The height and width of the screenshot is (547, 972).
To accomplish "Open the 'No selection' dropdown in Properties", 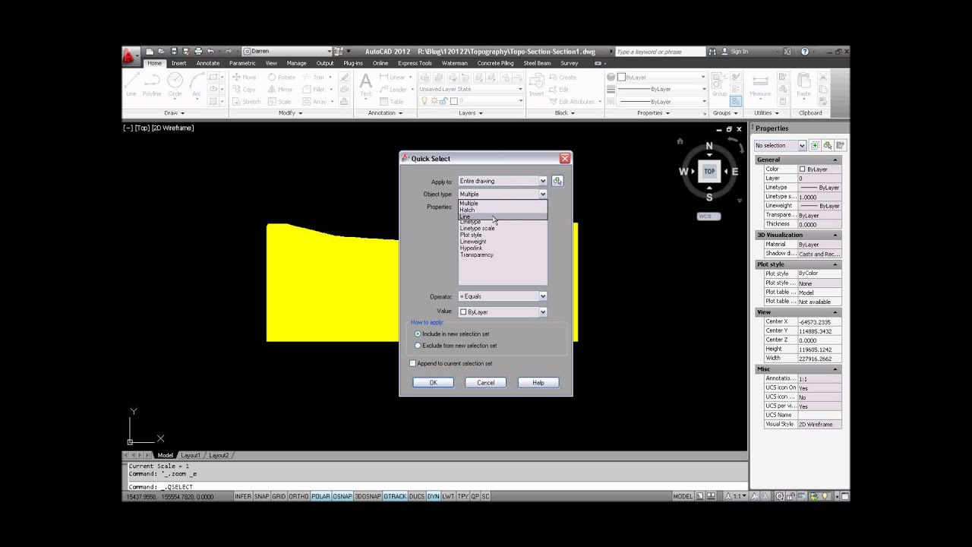I will (x=780, y=145).
